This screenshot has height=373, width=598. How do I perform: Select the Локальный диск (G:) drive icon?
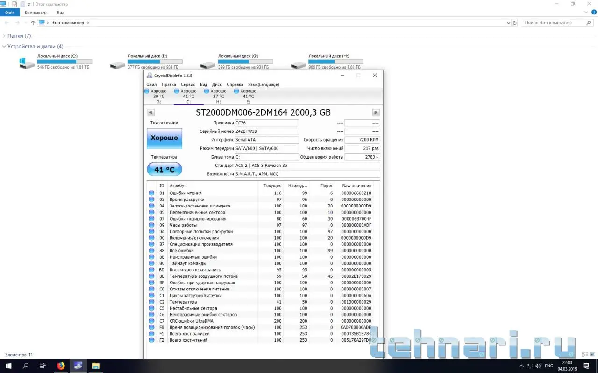208,65
